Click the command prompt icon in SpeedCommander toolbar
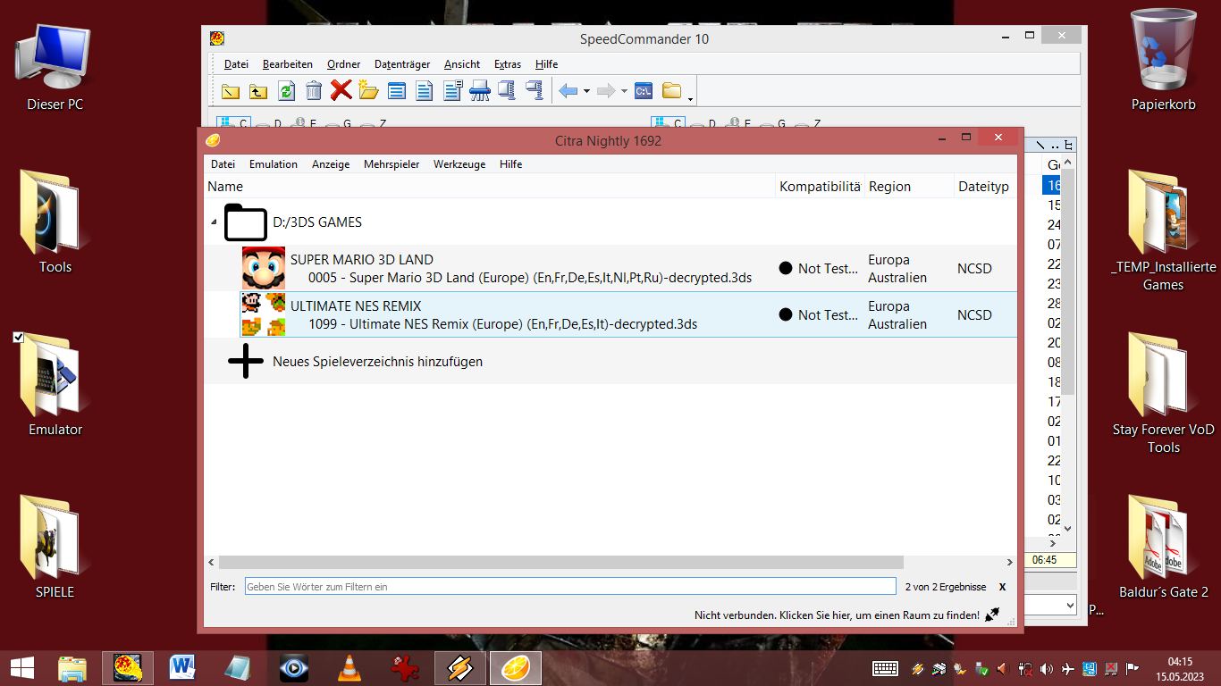The width and height of the screenshot is (1221, 686). pyautogui.click(x=643, y=90)
